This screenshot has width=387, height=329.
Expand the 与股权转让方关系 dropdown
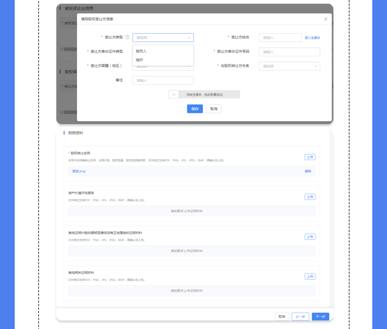coord(289,66)
